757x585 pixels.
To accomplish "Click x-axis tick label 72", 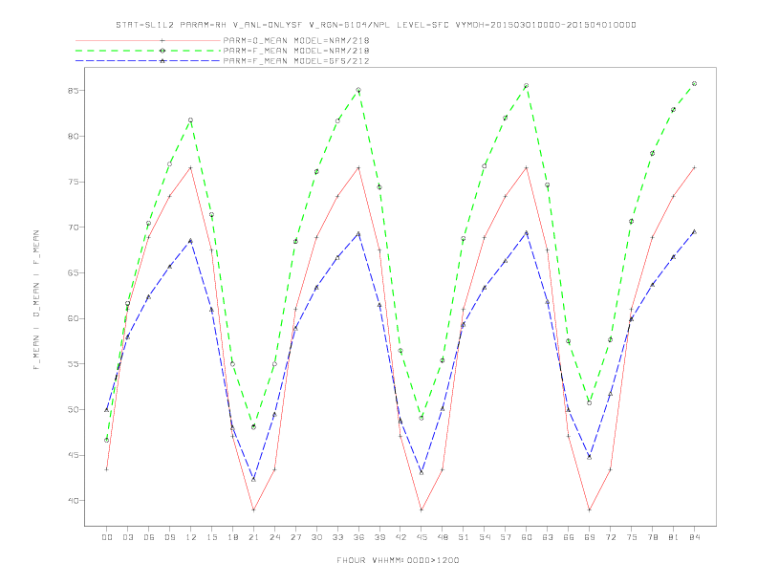I will pos(610,537).
